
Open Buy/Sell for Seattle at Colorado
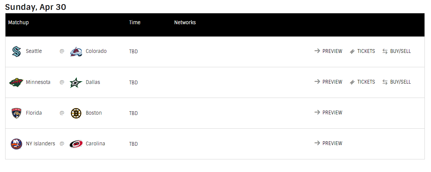(397, 51)
